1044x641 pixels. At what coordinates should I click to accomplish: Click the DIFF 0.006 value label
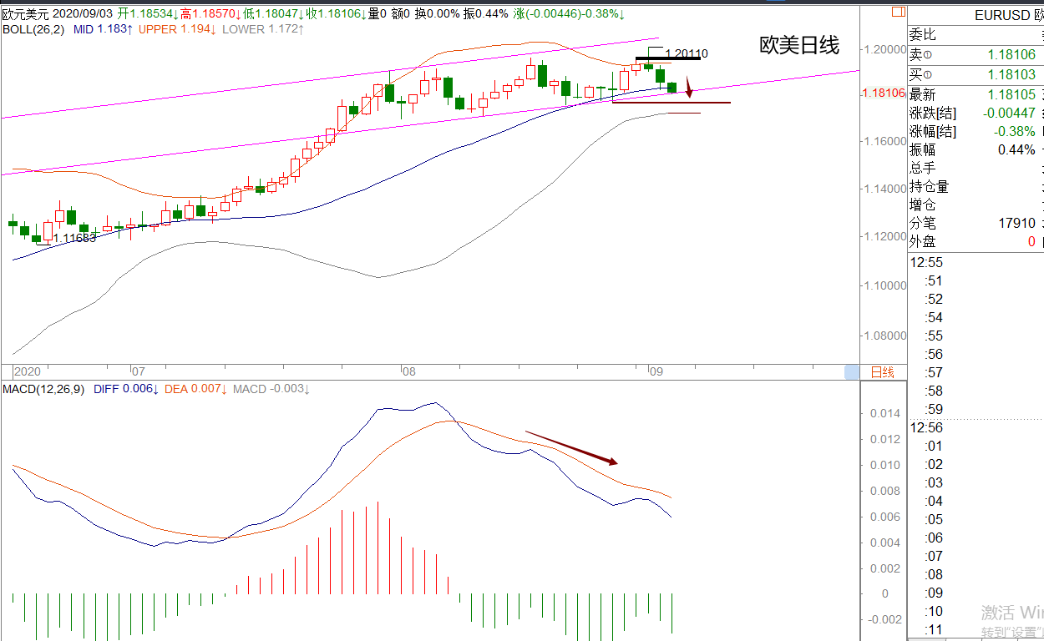point(124,389)
